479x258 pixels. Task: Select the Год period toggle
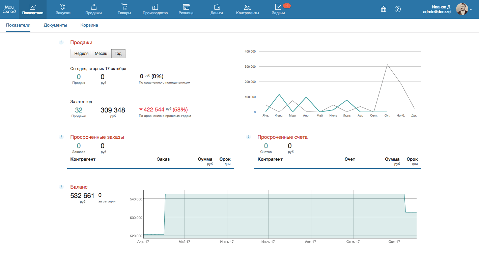pyautogui.click(x=118, y=54)
